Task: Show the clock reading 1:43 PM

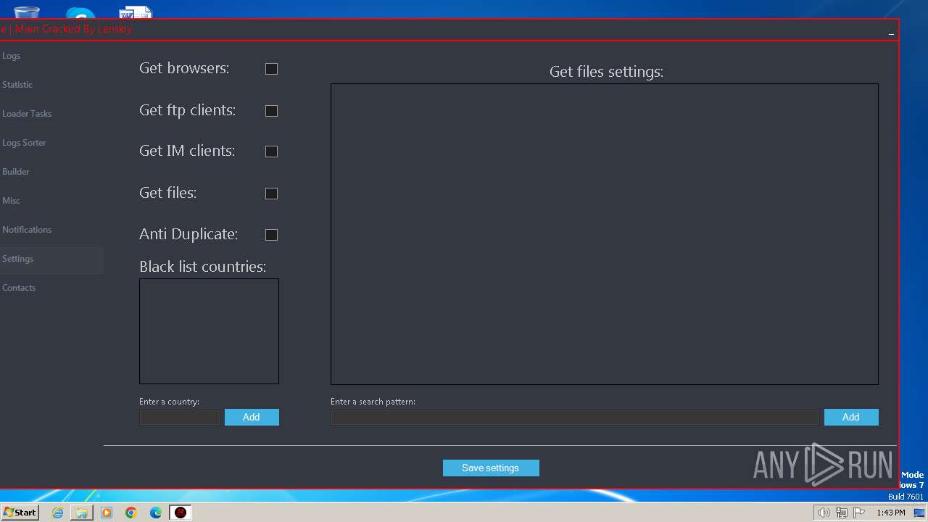Action: click(x=890, y=513)
